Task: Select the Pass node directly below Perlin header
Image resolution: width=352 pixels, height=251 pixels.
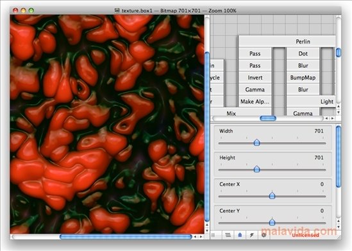Action: point(255,54)
